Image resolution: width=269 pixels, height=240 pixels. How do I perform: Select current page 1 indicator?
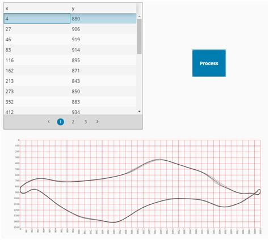61,122
